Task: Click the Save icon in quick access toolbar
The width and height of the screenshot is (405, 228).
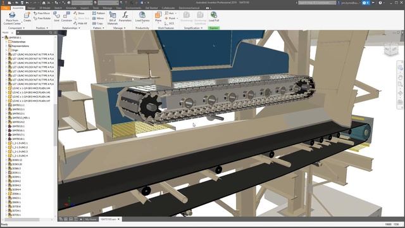Action: click(22, 3)
